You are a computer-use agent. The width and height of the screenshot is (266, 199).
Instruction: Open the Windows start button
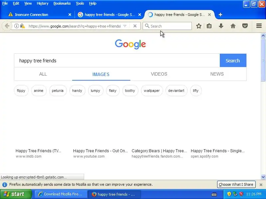(x=16, y=194)
